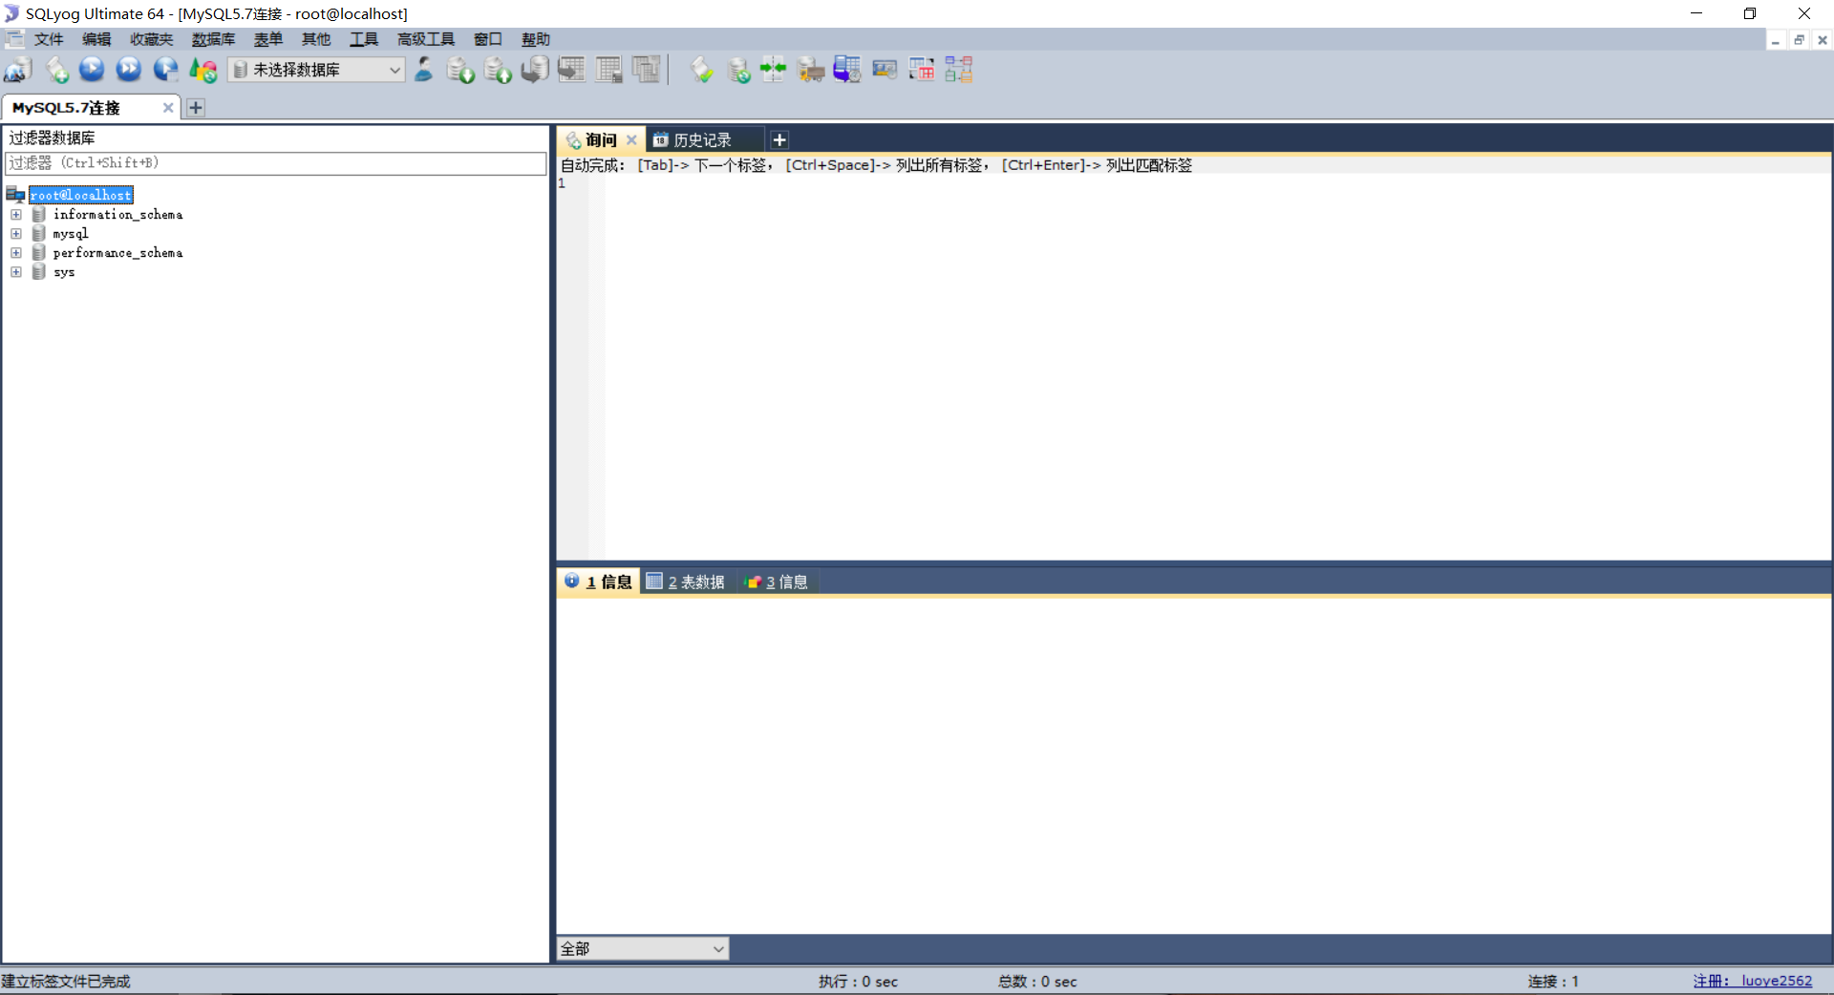Click the refresh object browser icon
The image size is (1834, 995).
203,70
